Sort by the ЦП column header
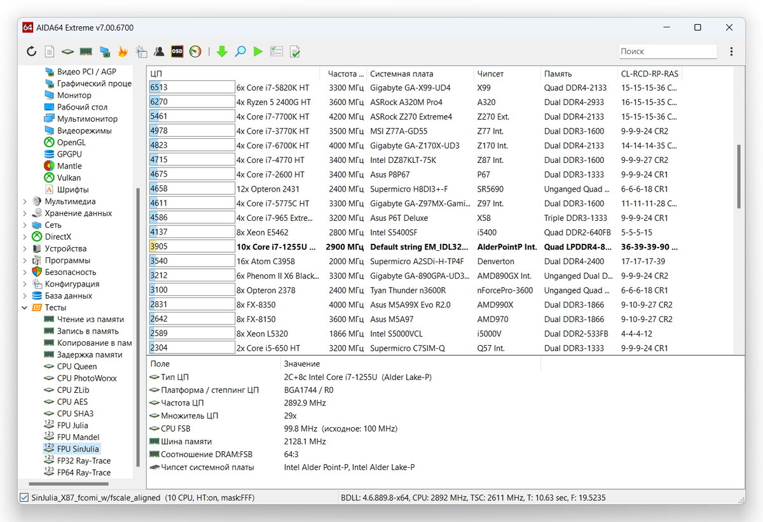The height and width of the screenshot is (522, 763). tap(233, 74)
